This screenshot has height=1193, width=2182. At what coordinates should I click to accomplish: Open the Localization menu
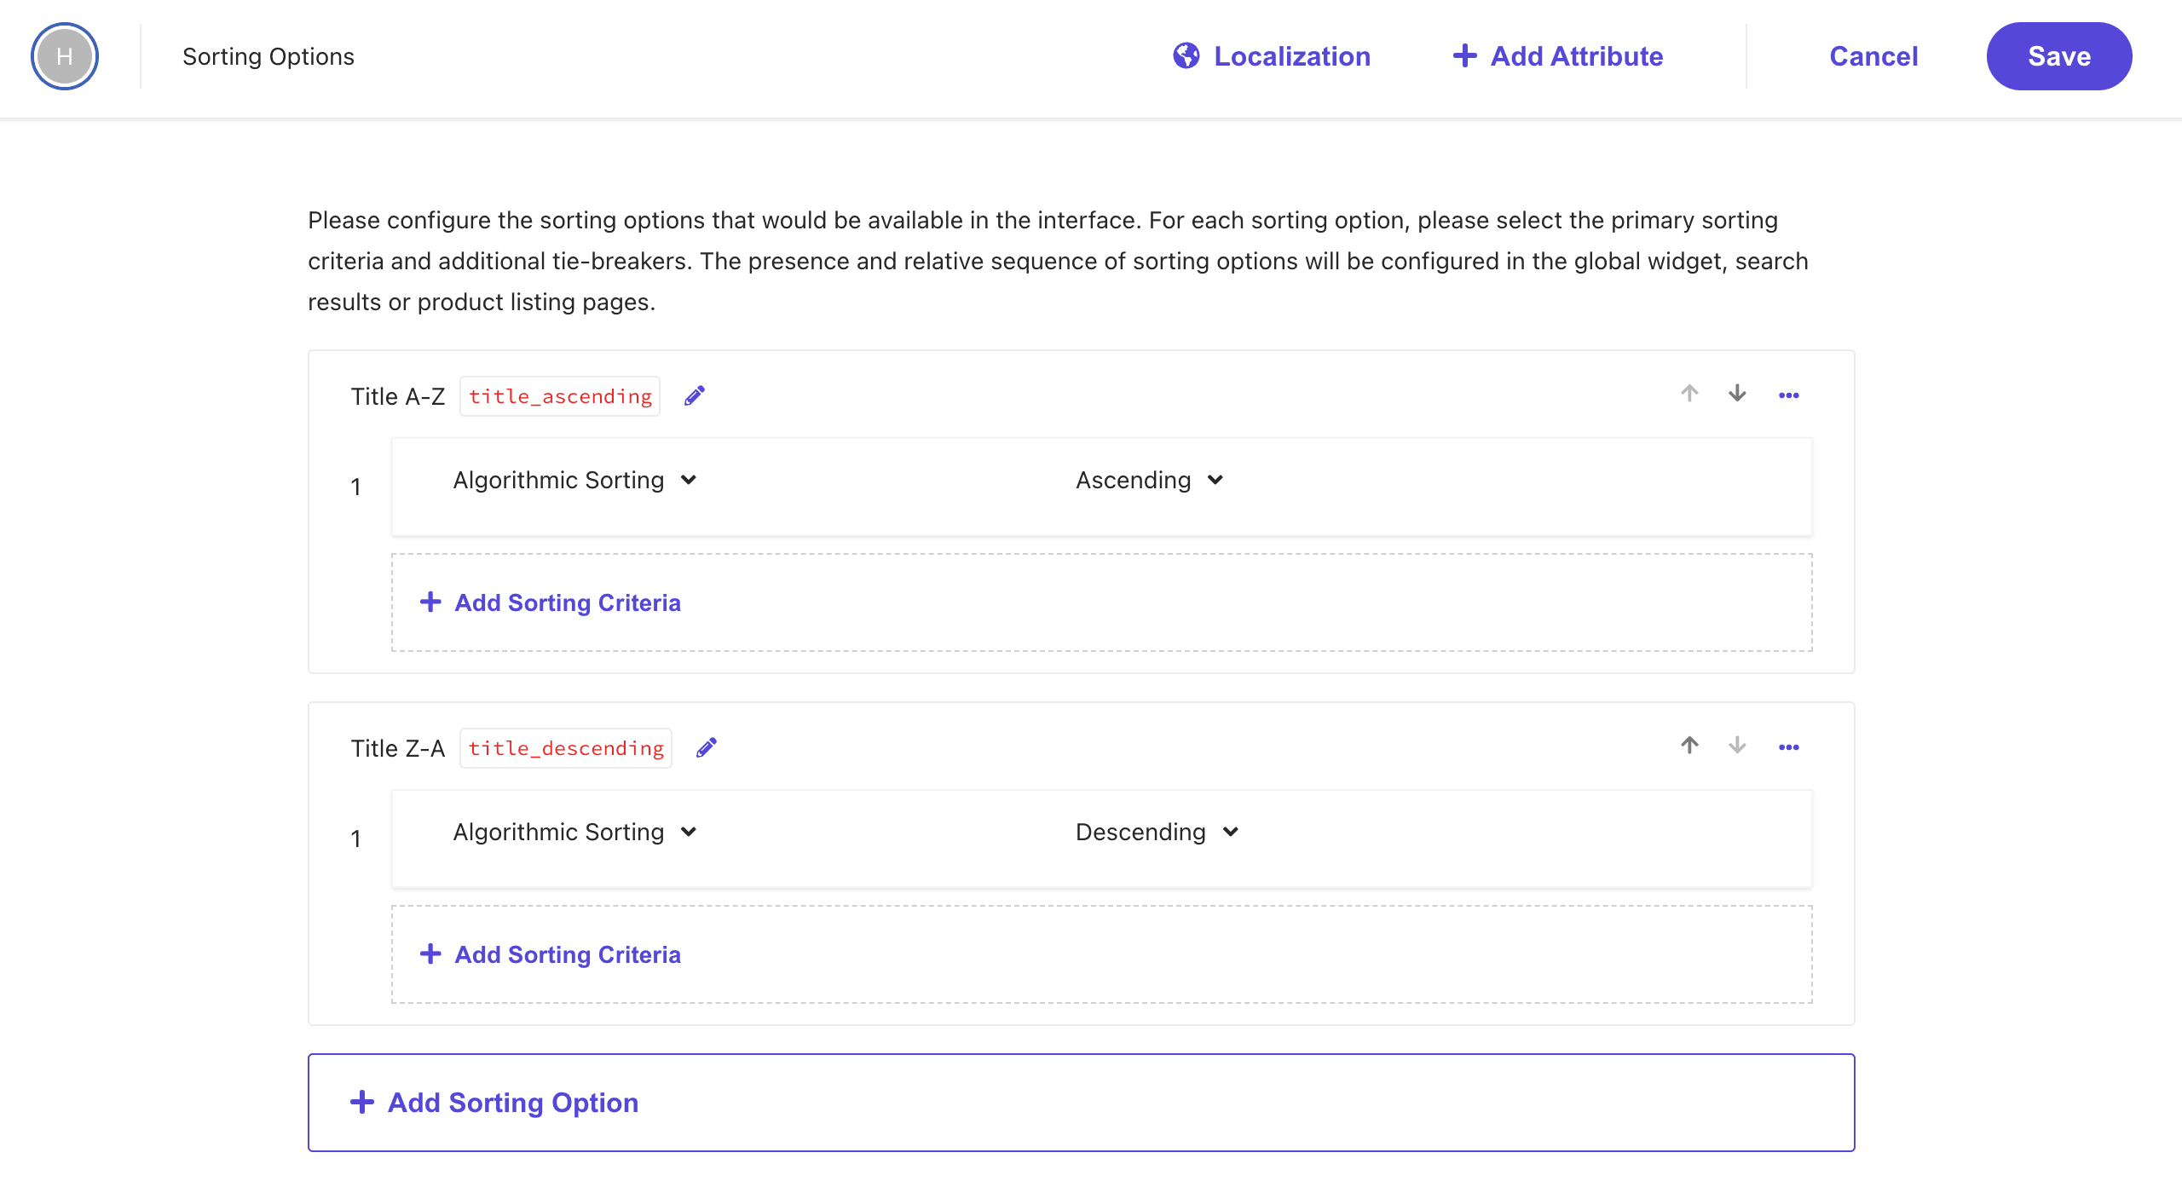[1291, 56]
